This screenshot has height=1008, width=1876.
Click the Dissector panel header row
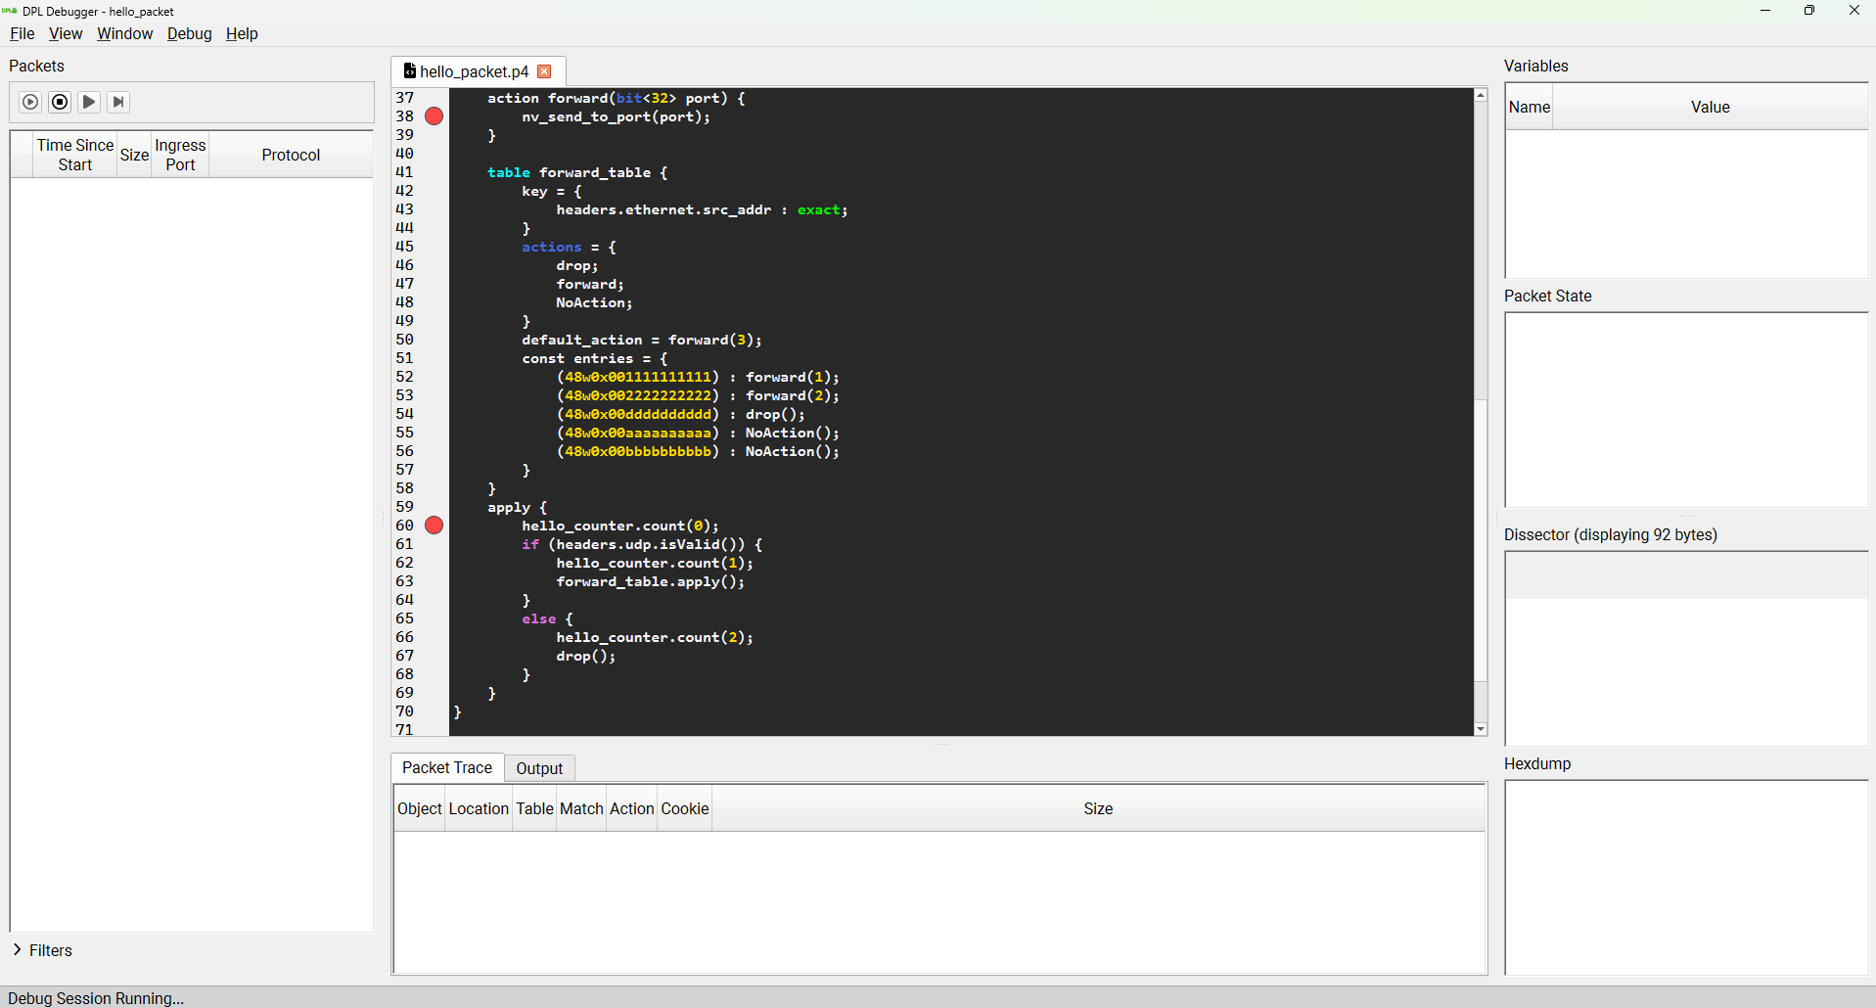pos(1686,575)
